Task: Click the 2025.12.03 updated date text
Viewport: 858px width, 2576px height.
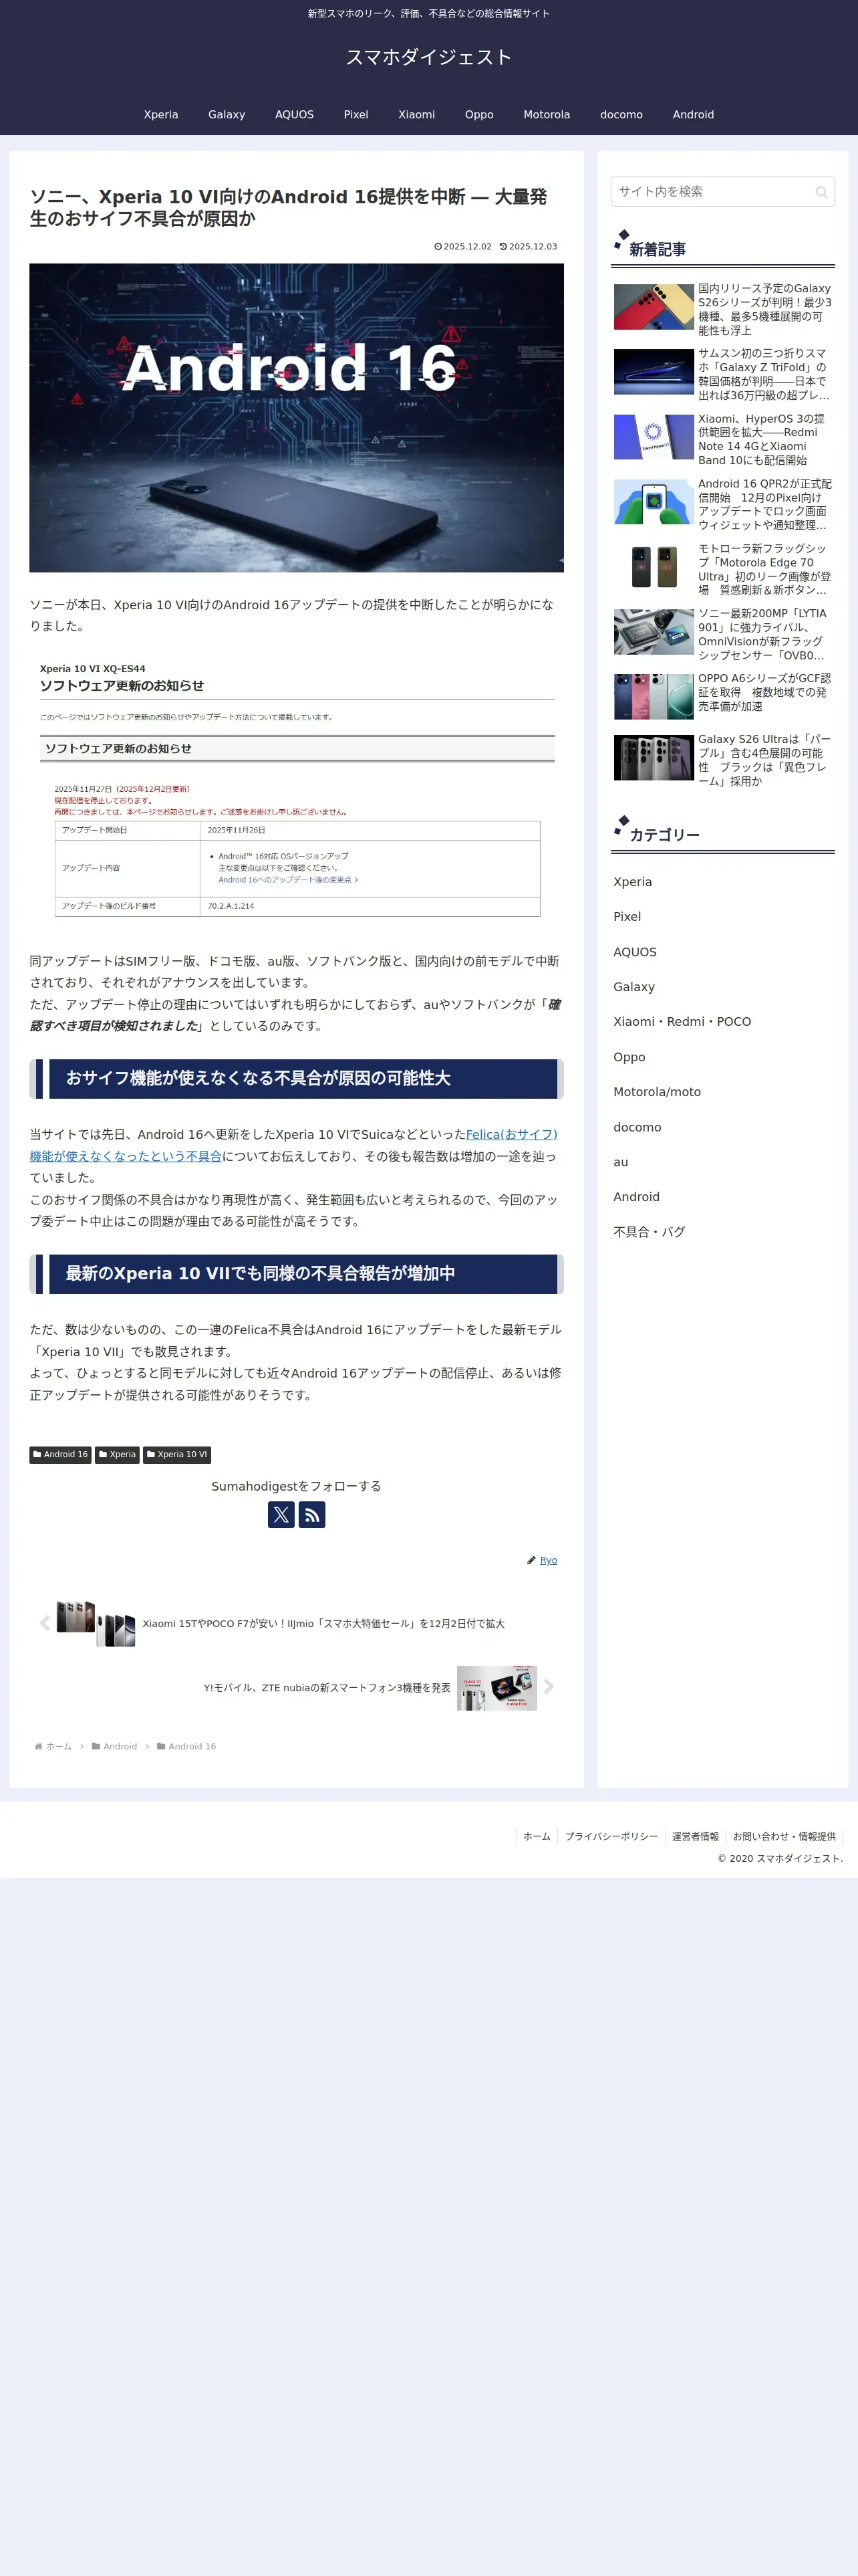Action: (x=533, y=246)
